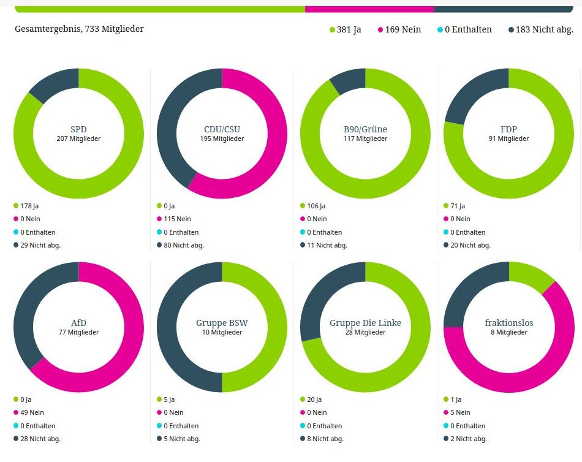Image resolution: width=582 pixels, height=462 pixels.
Task: Click "29 Nicht abg." in the SPD legend
Action: point(37,246)
